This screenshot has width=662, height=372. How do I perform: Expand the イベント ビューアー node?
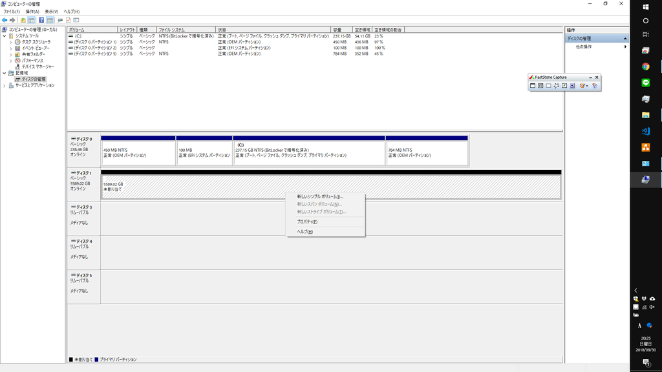pyautogui.click(x=11, y=48)
